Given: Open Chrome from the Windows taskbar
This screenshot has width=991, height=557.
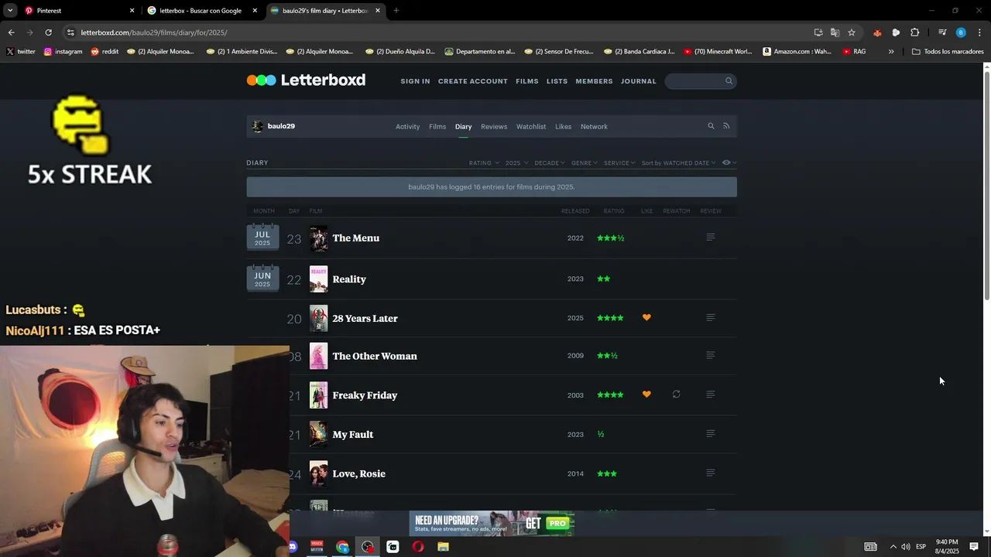Looking at the screenshot, I should [342, 547].
